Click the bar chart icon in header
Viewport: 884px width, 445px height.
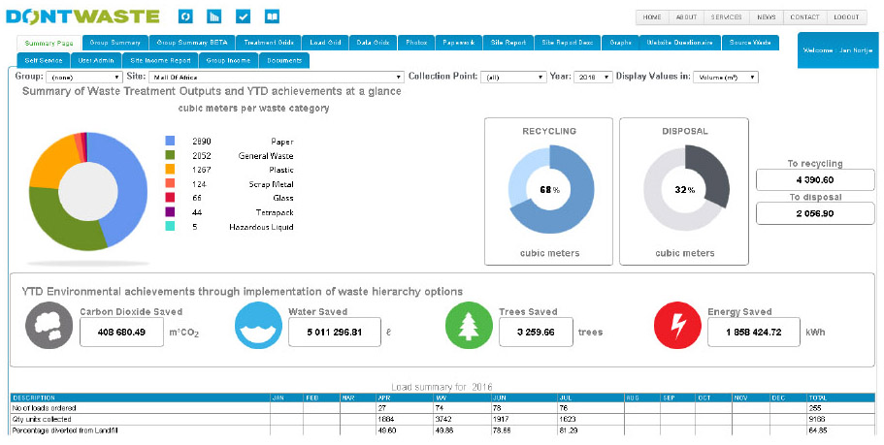[214, 16]
